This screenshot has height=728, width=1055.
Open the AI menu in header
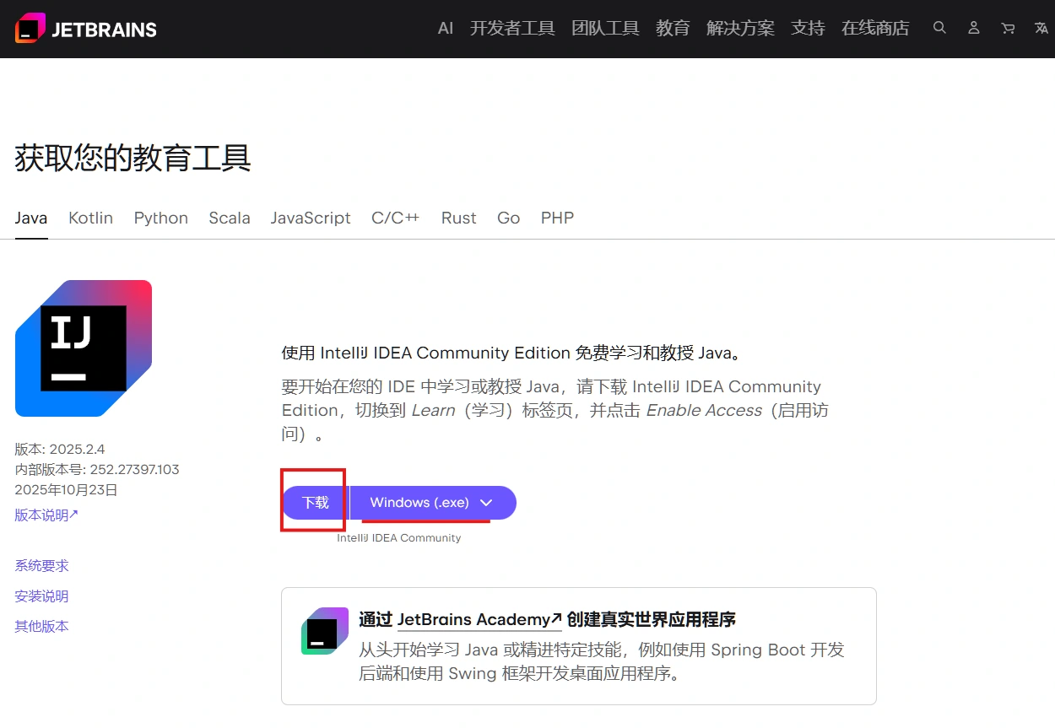(x=446, y=28)
